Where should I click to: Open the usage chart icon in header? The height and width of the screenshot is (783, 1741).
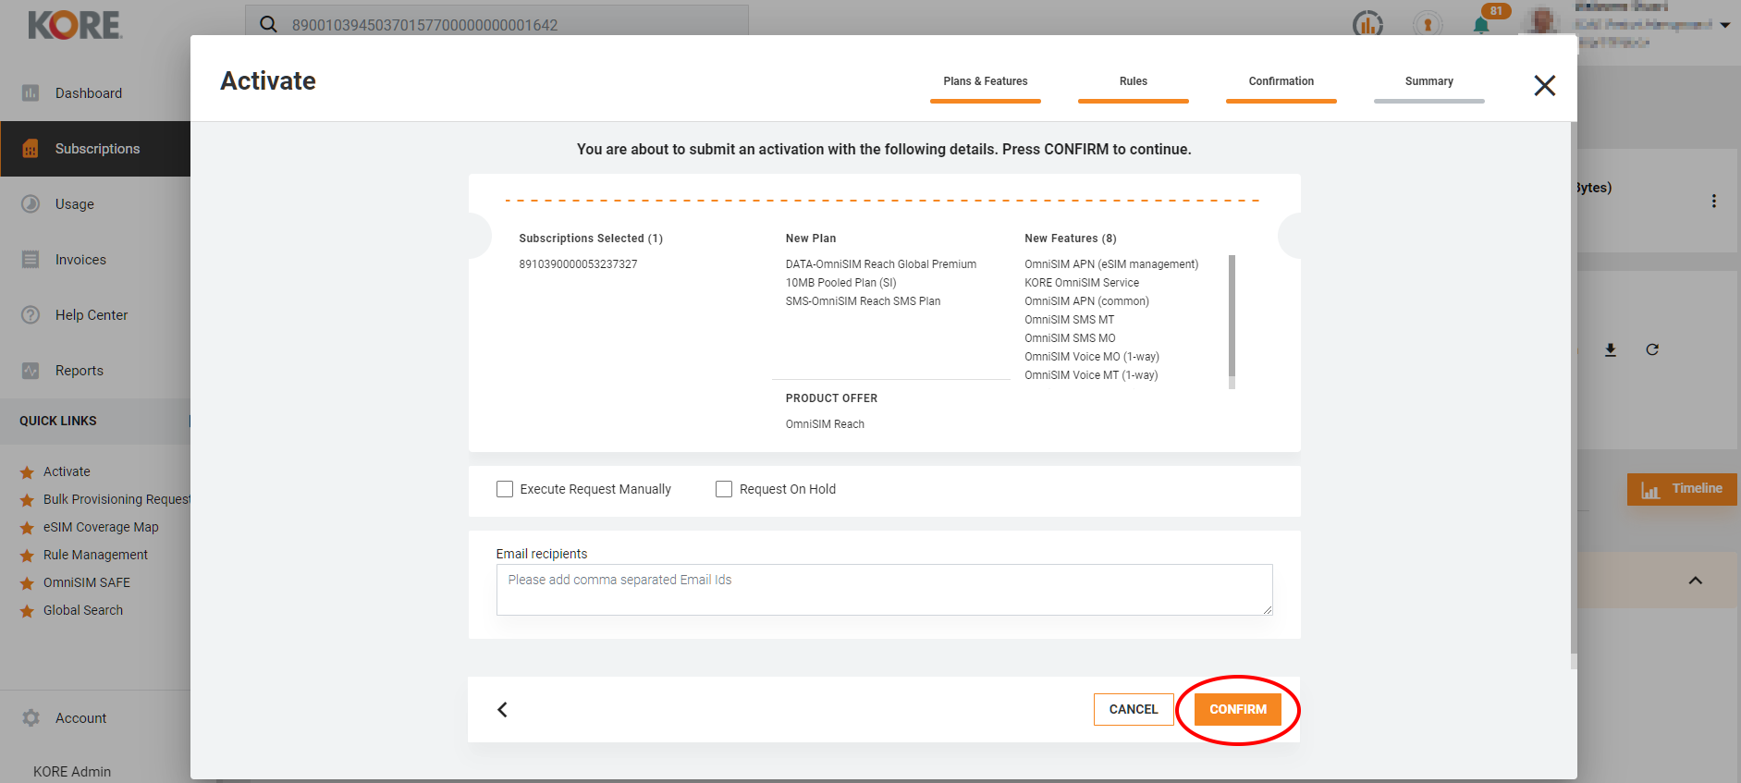click(x=1367, y=24)
